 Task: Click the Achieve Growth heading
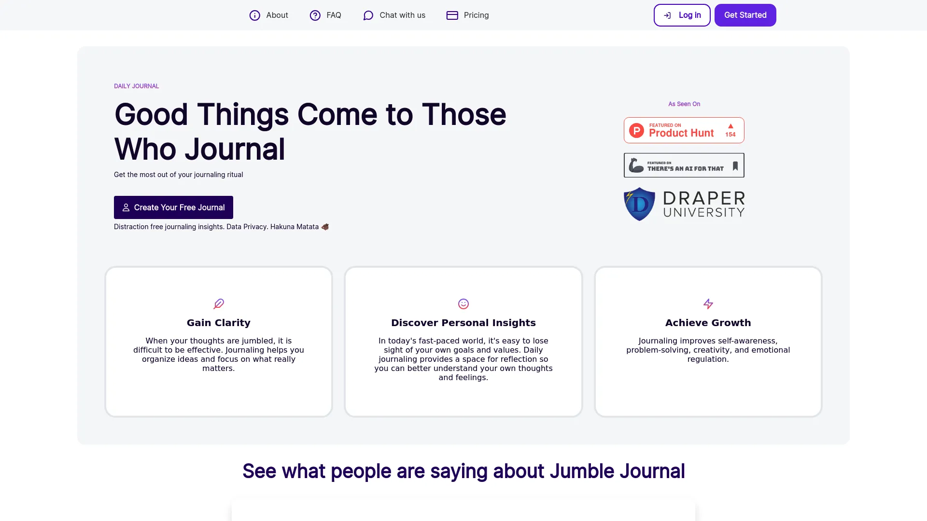pos(708,323)
